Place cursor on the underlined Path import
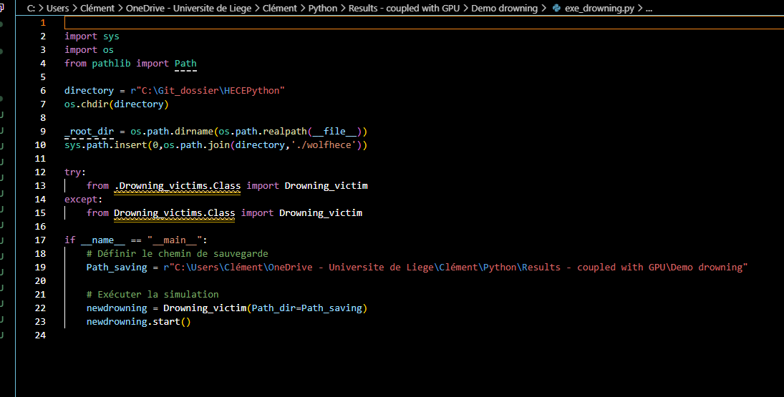The image size is (784, 397). [x=185, y=64]
